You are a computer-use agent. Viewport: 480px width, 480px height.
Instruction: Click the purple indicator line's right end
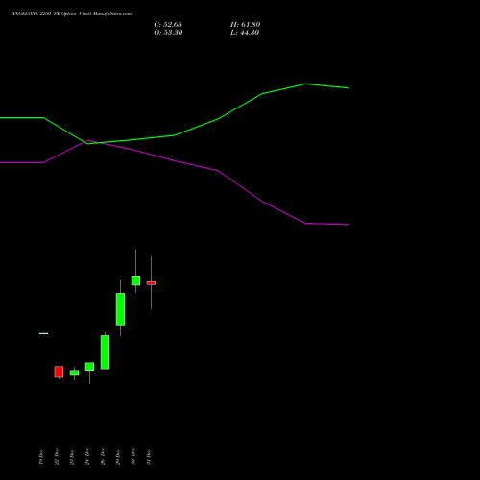point(348,225)
